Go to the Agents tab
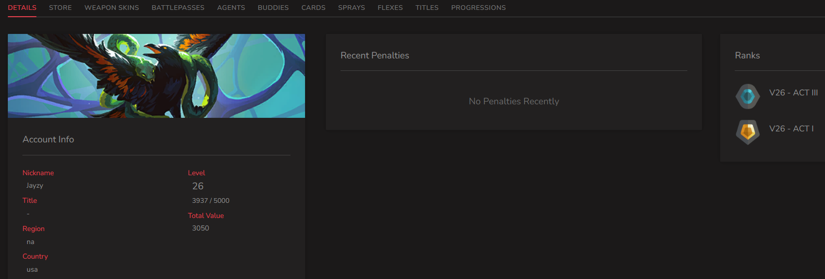This screenshot has width=825, height=279. [231, 8]
